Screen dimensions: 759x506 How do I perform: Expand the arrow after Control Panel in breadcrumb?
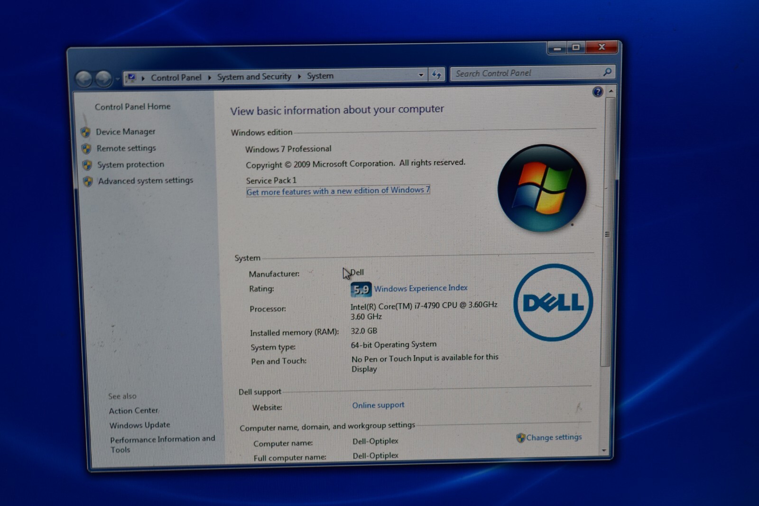click(x=209, y=77)
